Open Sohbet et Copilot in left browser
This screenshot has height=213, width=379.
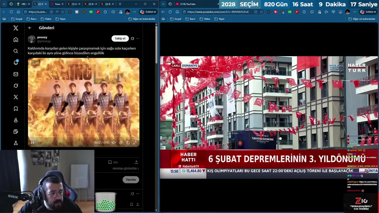148,12
